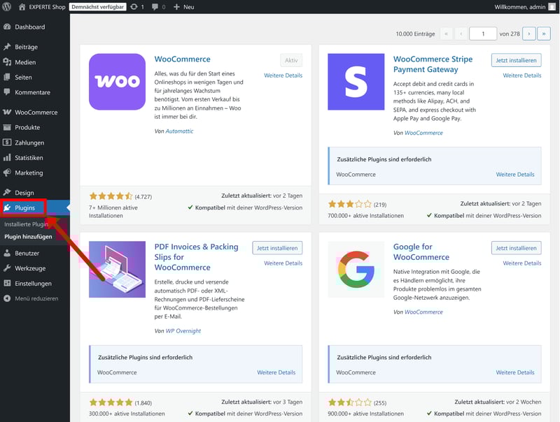This screenshot has width=560, height=422.
Task: Go to Installierte Plugins submenu
Action: (x=26, y=224)
